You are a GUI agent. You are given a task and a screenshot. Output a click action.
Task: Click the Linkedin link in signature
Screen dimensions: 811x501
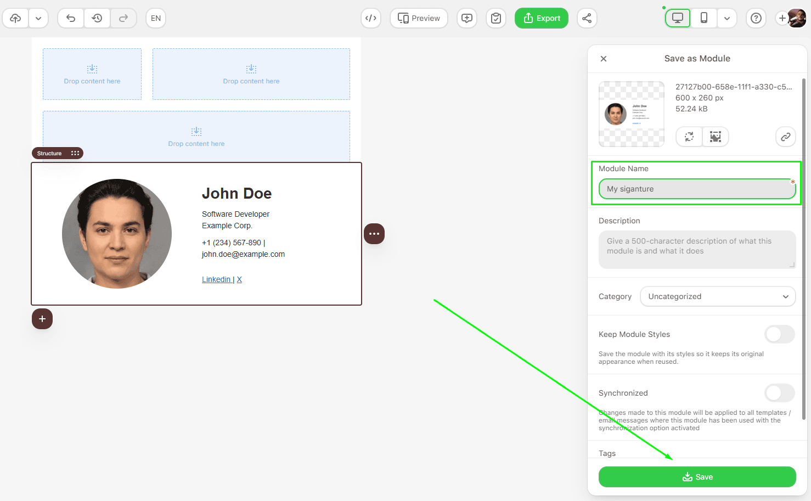[x=216, y=279]
